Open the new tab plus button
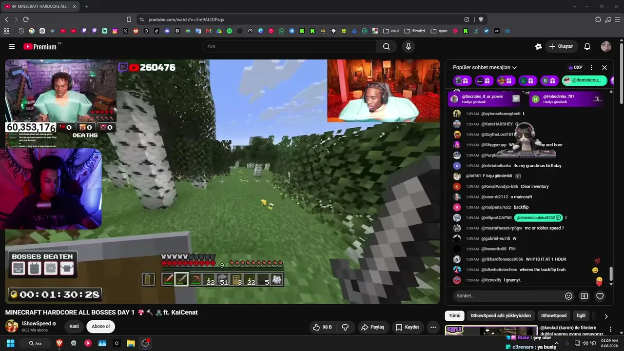Image resolution: width=624 pixels, height=351 pixels. click(86, 6)
